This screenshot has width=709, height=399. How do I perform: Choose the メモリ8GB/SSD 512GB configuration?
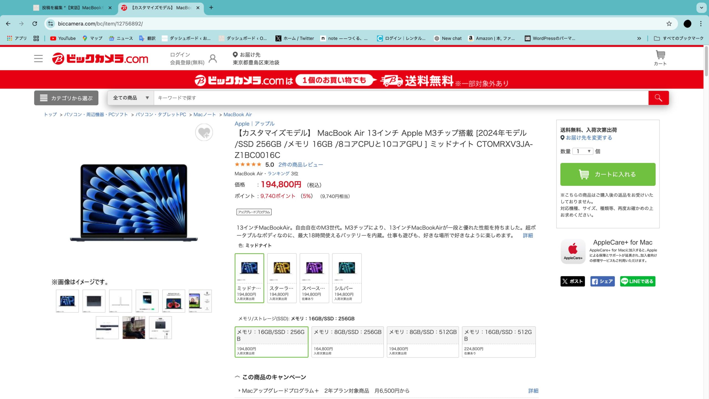[x=422, y=342]
